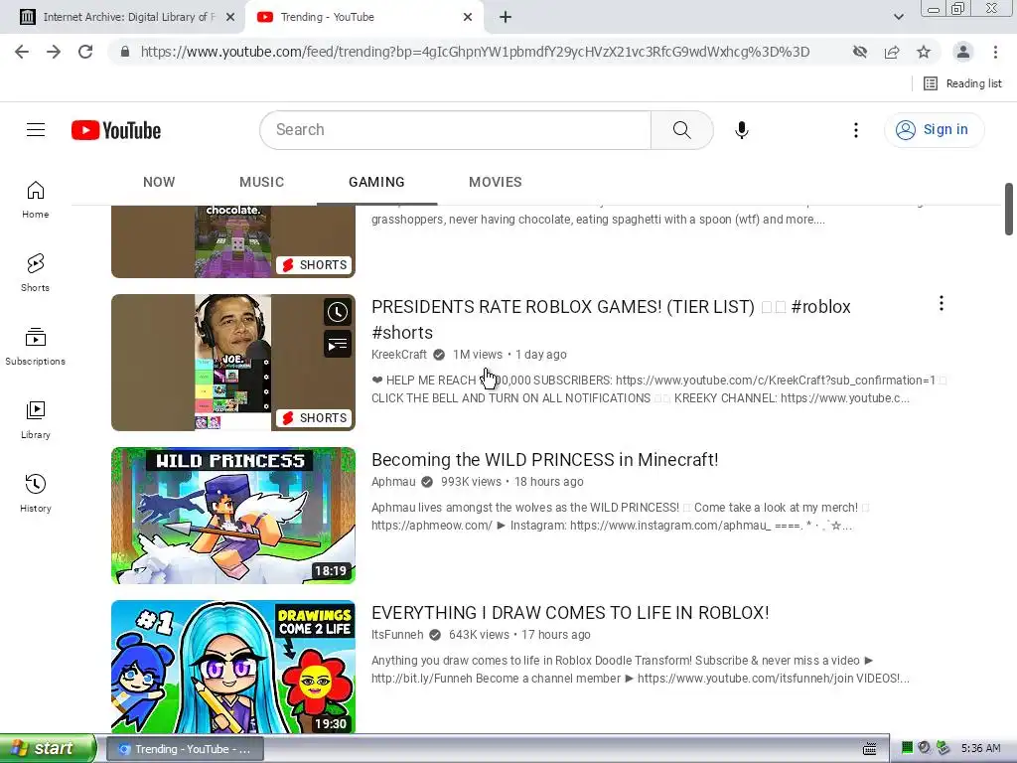The width and height of the screenshot is (1017, 763).
Task: Add Presidents video to queue
Action: (x=338, y=344)
